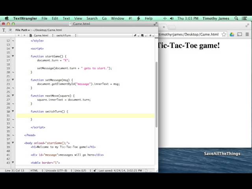Viewport: 252px width, 189px height.
Task: Open the Help menu
Action: click(149, 19)
